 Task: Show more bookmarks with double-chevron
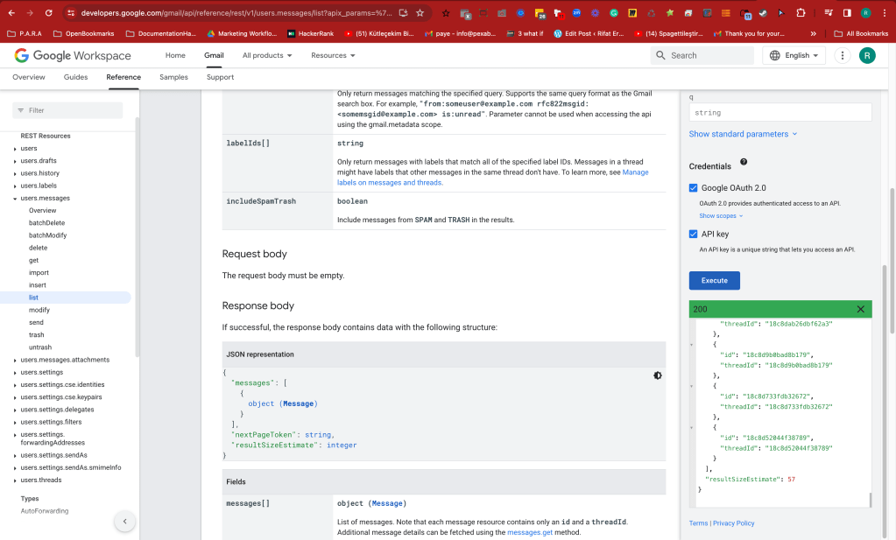[x=813, y=33]
